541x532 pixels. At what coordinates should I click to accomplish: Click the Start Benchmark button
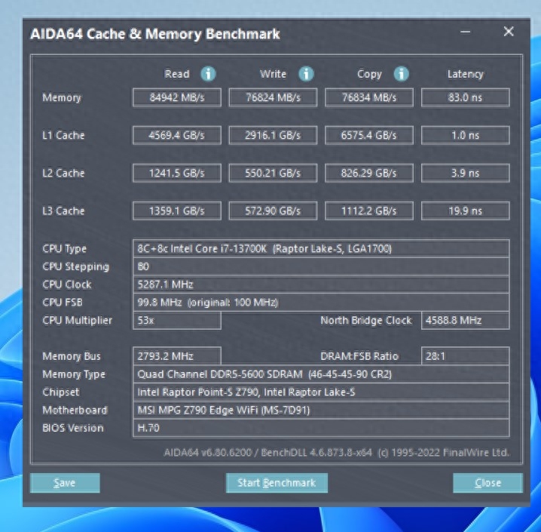pos(277,483)
